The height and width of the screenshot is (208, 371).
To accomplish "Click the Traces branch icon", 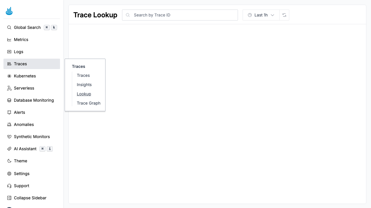I will point(9,64).
